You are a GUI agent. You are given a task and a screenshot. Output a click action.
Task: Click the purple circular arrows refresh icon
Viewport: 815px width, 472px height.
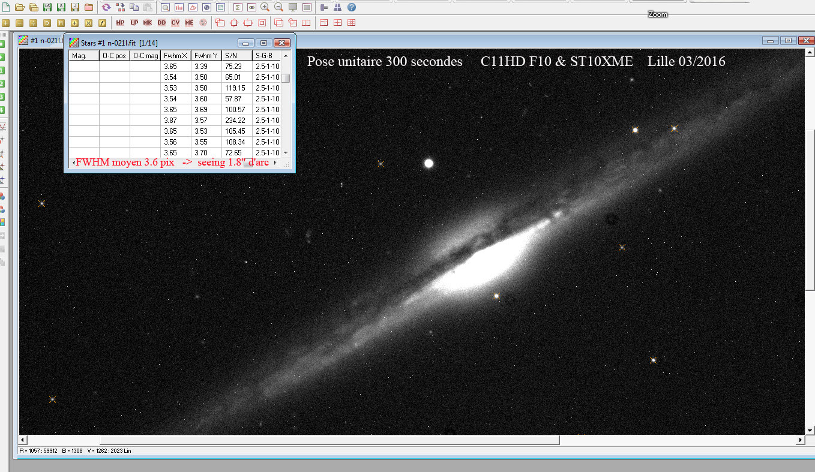point(106,7)
